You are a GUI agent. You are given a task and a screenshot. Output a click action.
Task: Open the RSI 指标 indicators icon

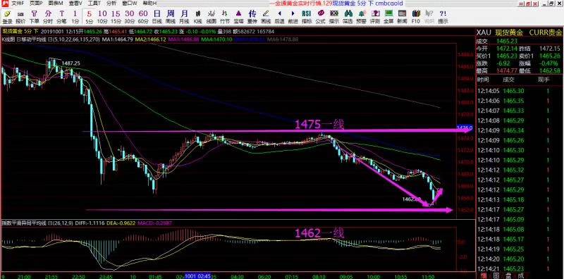[x=307, y=16]
